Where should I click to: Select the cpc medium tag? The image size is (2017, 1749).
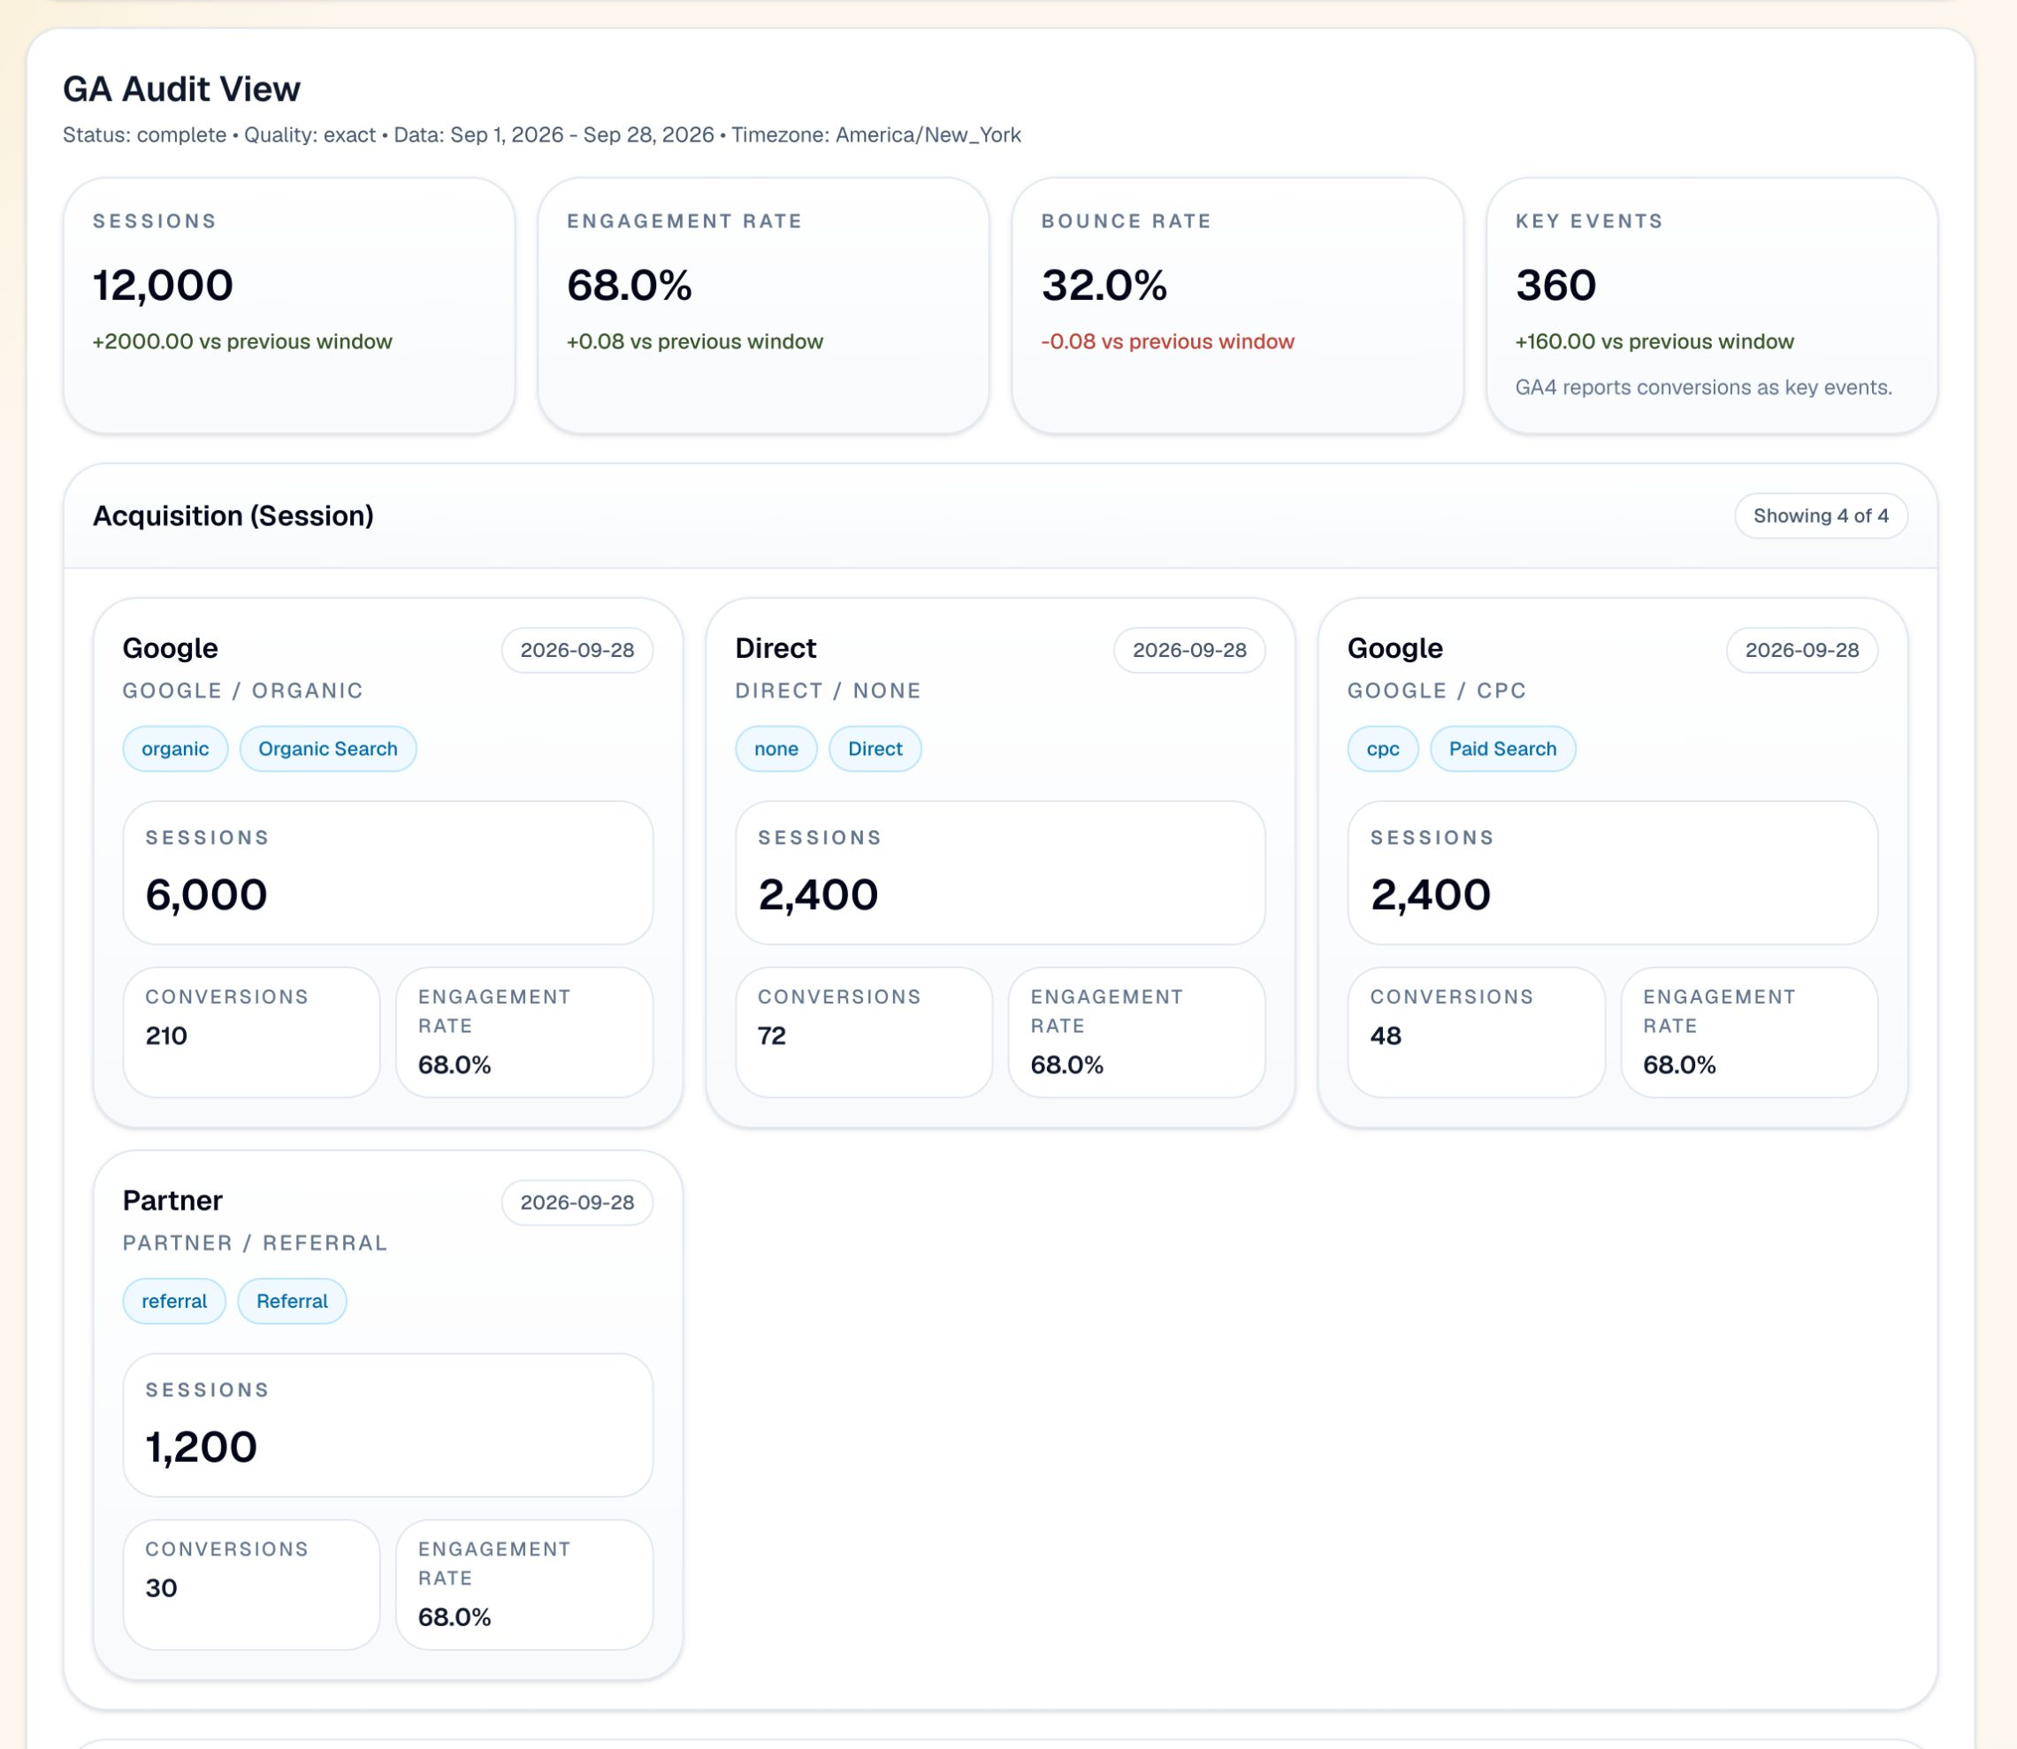1383,749
